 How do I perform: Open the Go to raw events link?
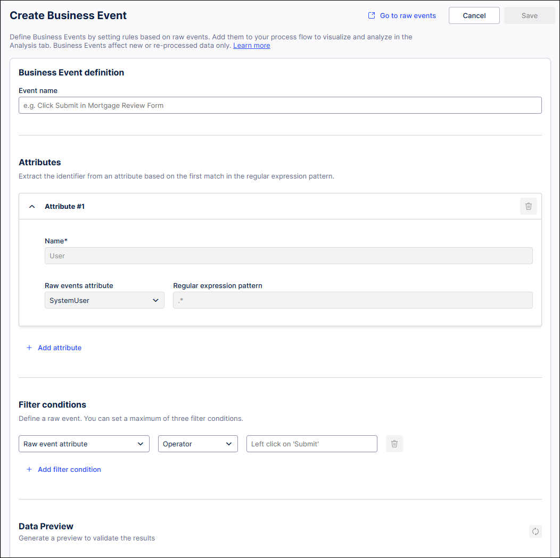408,16
